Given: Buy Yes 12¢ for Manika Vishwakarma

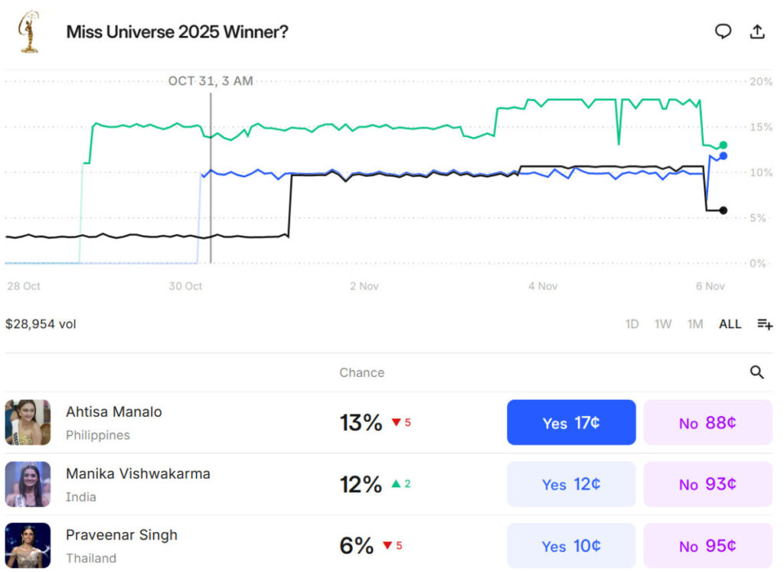Looking at the screenshot, I should click(571, 484).
